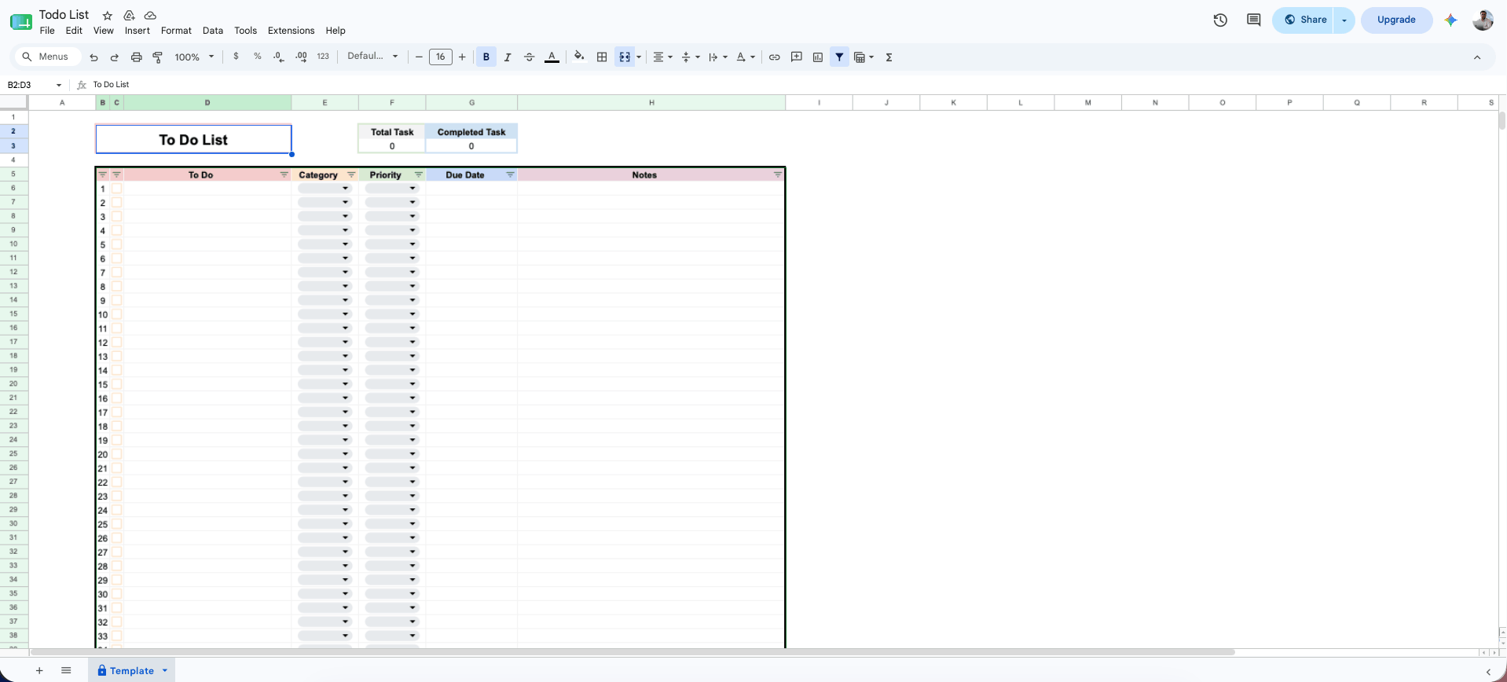The width and height of the screenshot is (1507, 682).
Task: Check the checkbox for task 1
Action: pyautogui.click(x=117, y=189)
